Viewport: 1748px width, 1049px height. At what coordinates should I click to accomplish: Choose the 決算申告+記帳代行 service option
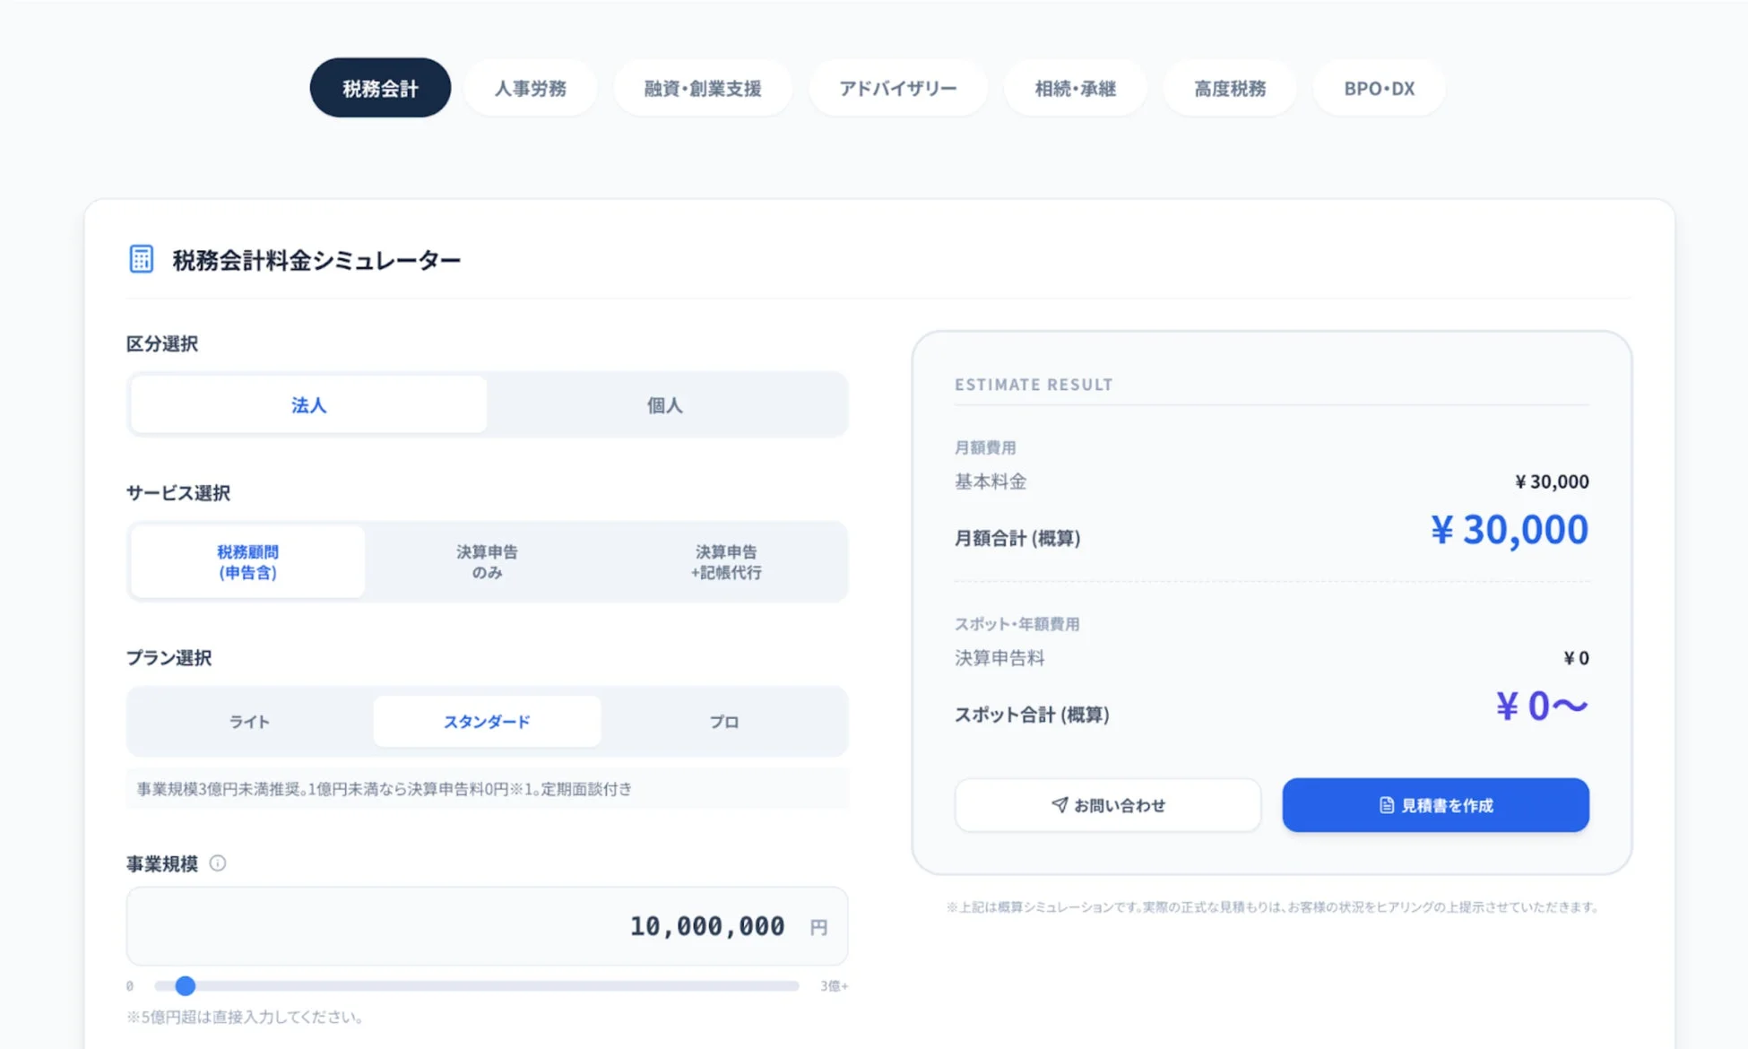pyautogui.click(x=726, y=561)
